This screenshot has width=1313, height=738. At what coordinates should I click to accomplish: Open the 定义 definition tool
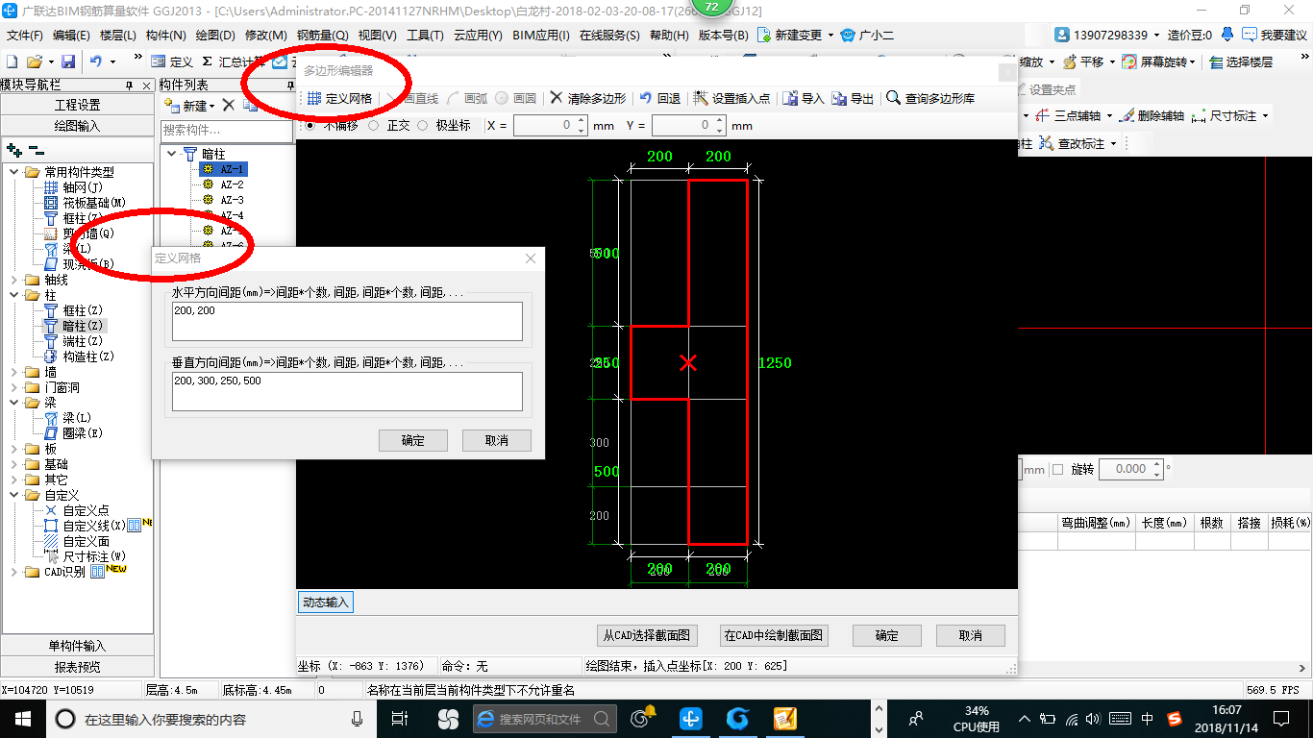click(172, 61)
